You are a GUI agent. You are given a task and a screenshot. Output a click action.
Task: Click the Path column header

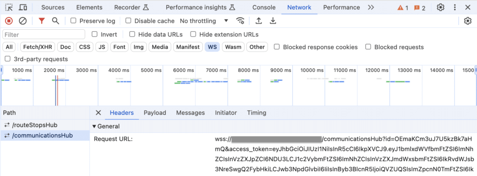[45, 113]
